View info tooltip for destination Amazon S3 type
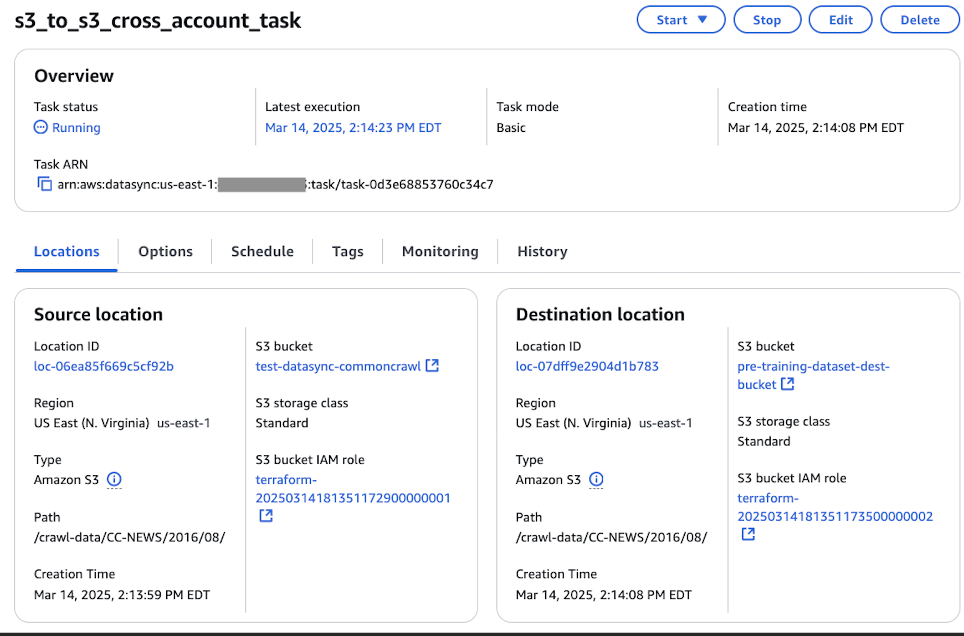Viewport: 964px width, 636px height. coord(596,480)
